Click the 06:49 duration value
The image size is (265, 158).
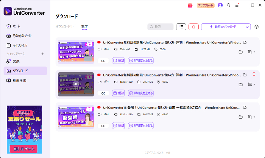(165, 115)
